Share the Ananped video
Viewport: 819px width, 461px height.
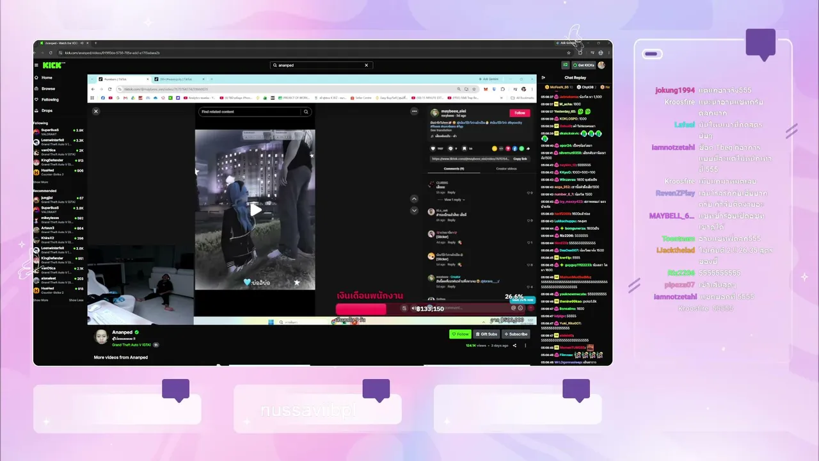tap(514, 345)
